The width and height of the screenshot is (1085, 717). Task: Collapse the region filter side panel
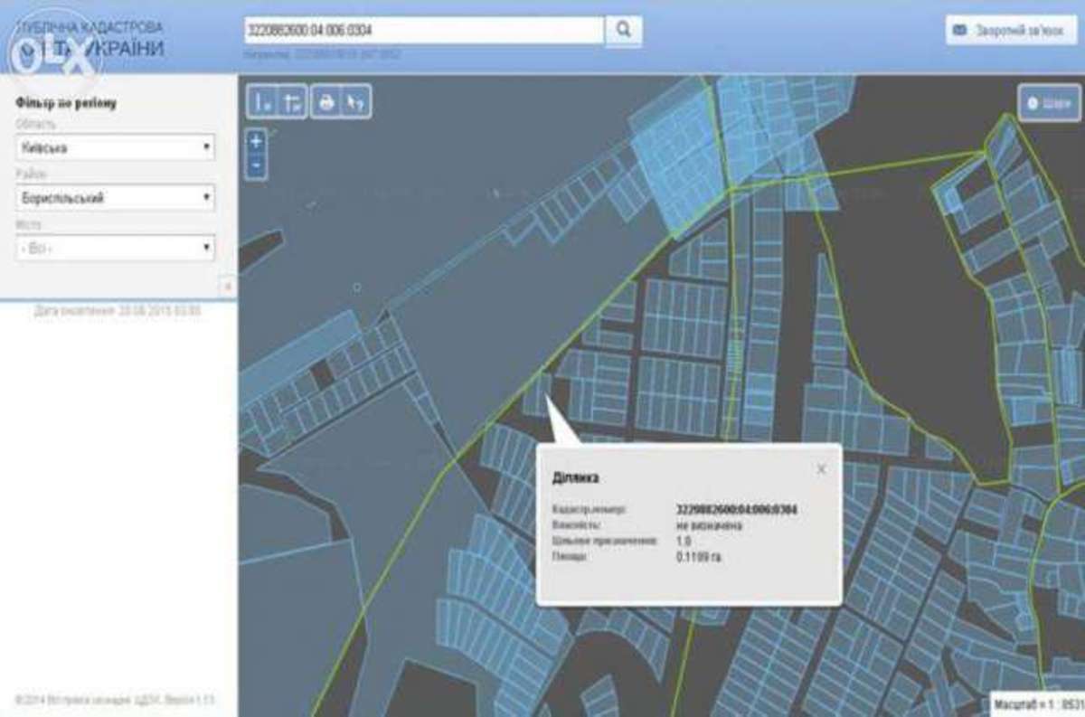coord(228,286)
